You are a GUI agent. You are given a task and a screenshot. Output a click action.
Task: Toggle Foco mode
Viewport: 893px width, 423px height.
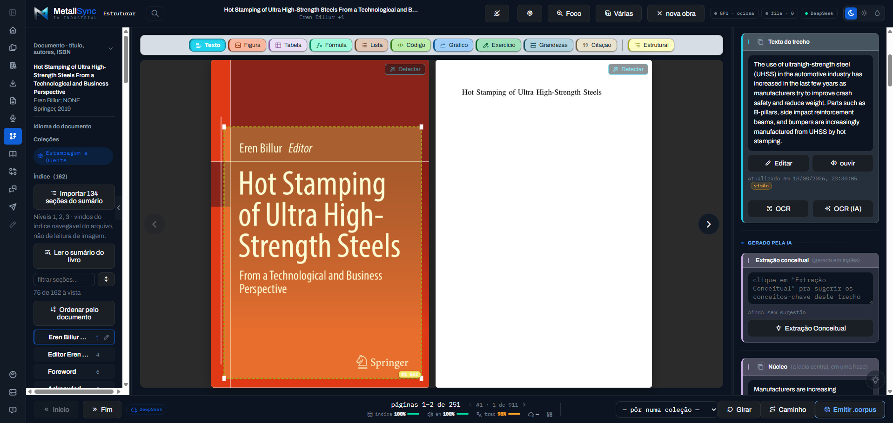pos(569,13)
